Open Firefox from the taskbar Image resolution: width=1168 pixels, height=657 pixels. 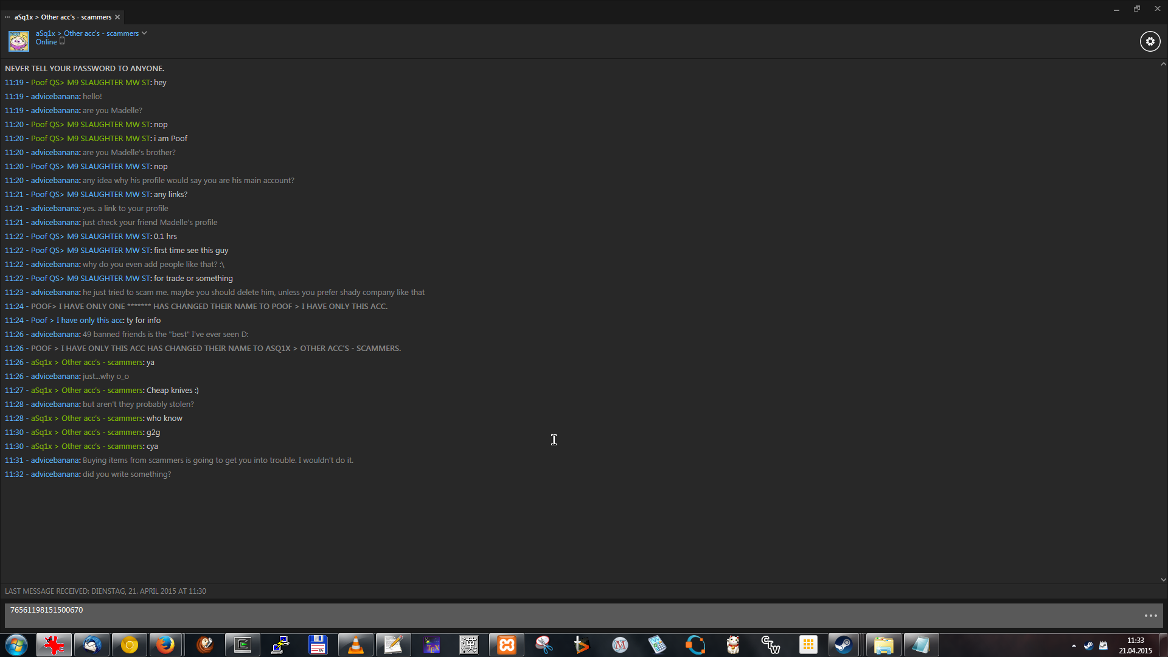tap(165, 645)
